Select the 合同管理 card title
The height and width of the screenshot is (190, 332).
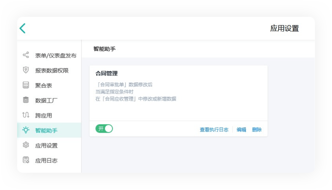click(x=107, y=74)
